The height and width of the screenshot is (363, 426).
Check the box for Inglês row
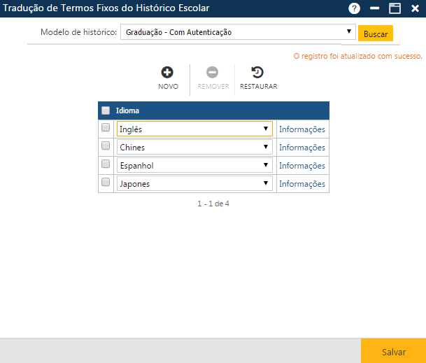pos(106,128)
